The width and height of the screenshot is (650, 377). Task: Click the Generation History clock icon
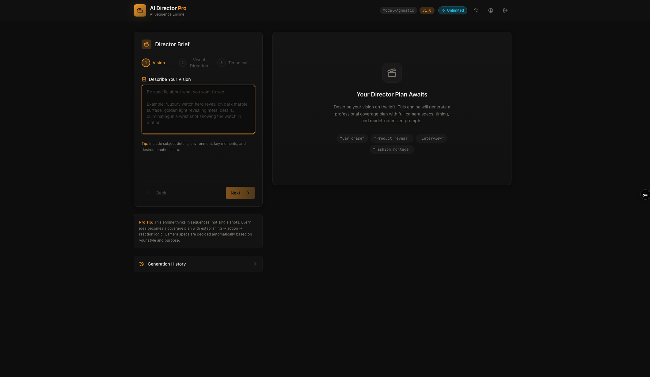point(142,264)
